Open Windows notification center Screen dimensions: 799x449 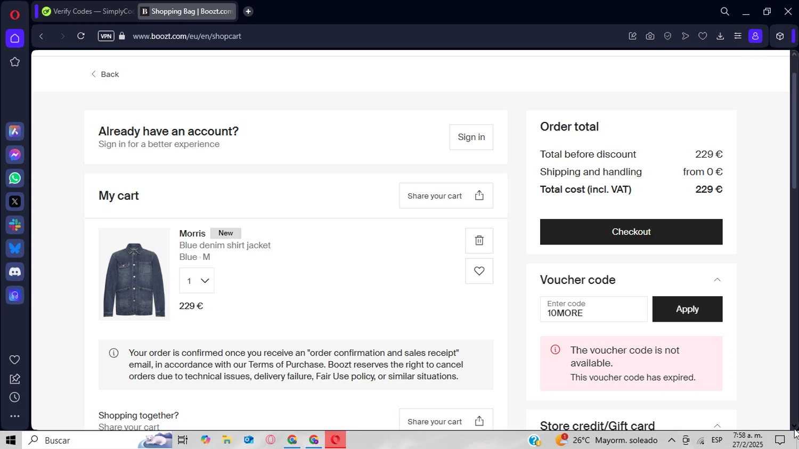pyautogui.click(x=780, y=440)
